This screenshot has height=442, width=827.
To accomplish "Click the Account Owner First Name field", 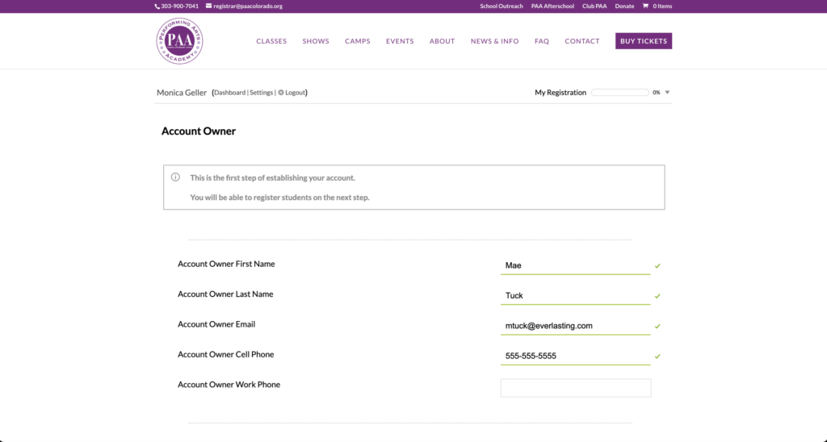I will 575,265.
